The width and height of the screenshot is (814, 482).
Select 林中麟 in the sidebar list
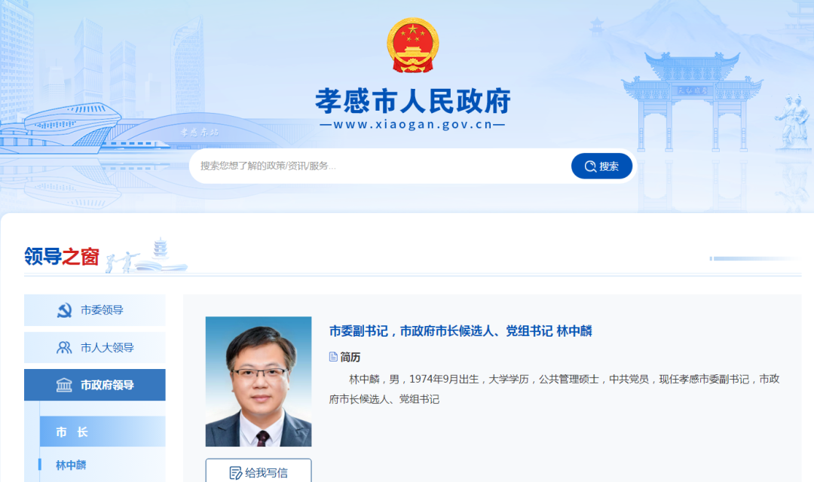pyautogui.click(x=71, y=465)
